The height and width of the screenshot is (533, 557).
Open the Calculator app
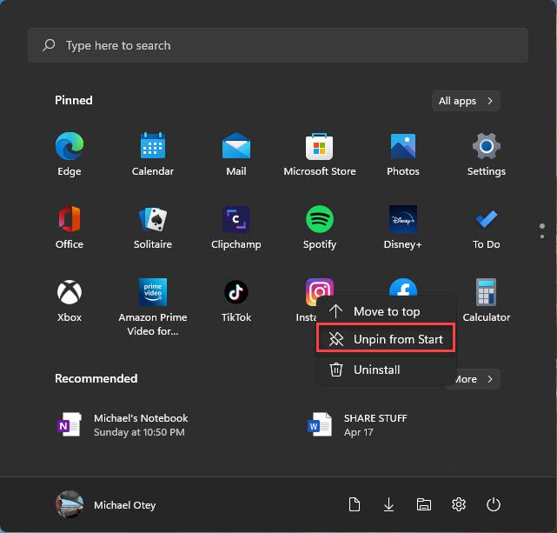[x=487, y=300]
